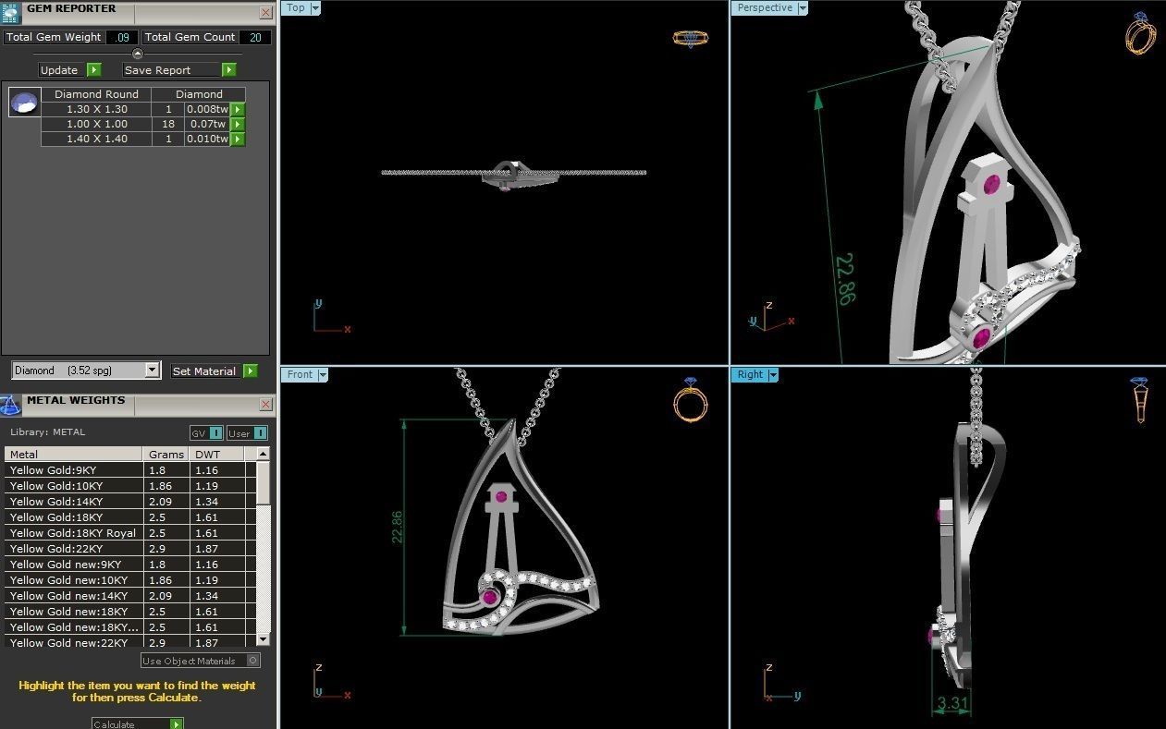Click the Metal column header

coord(74,454)
